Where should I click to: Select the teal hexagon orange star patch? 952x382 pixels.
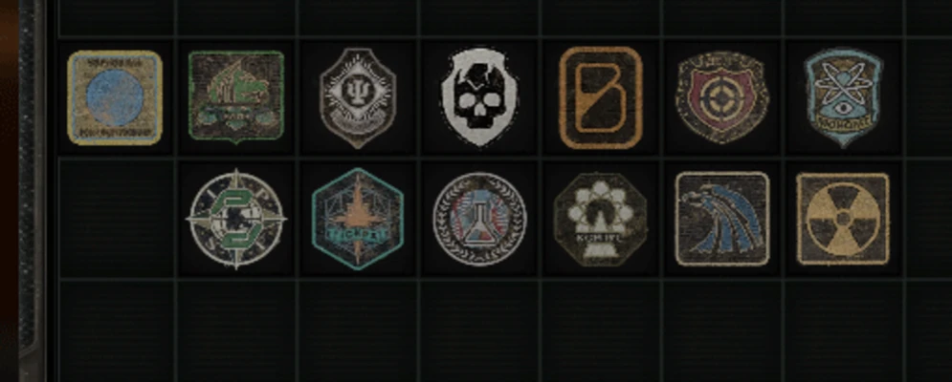click(x=358, y=219)
